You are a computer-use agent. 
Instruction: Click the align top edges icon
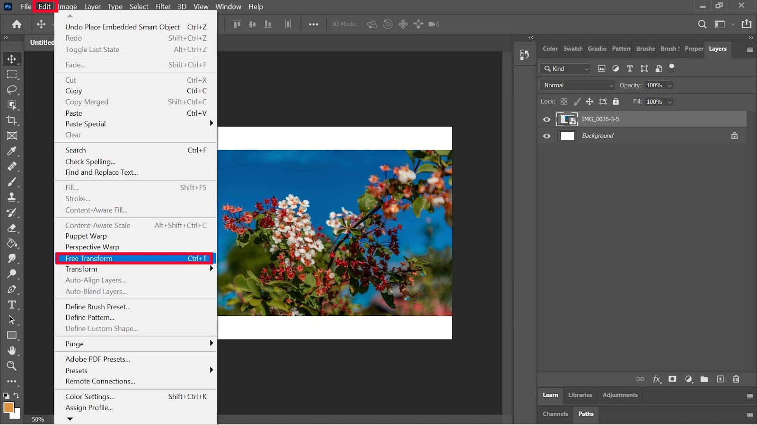coord(237,24)
